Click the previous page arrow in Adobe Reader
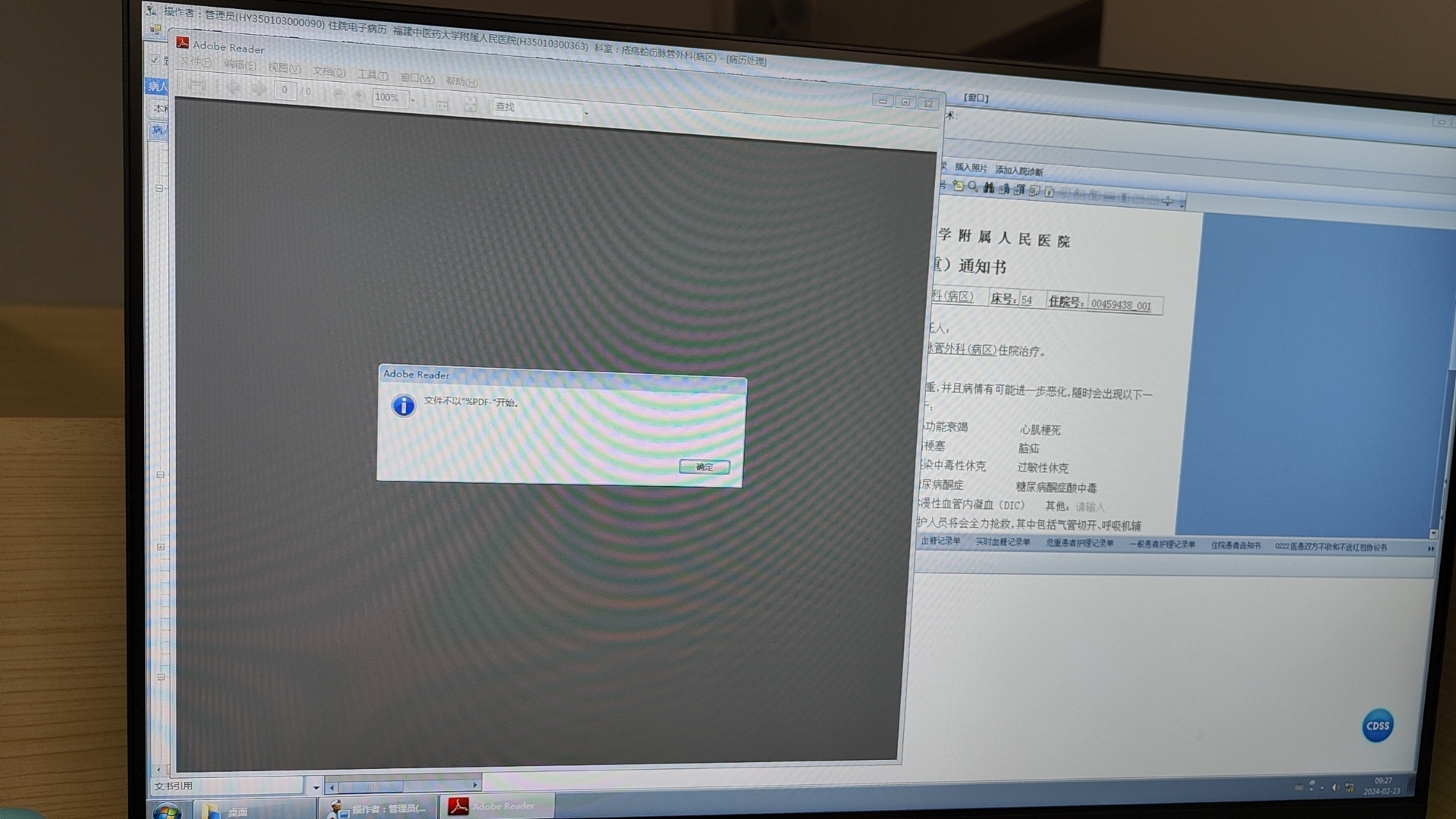The width and height of the screenshot is (1456, 819). (234, 88)
